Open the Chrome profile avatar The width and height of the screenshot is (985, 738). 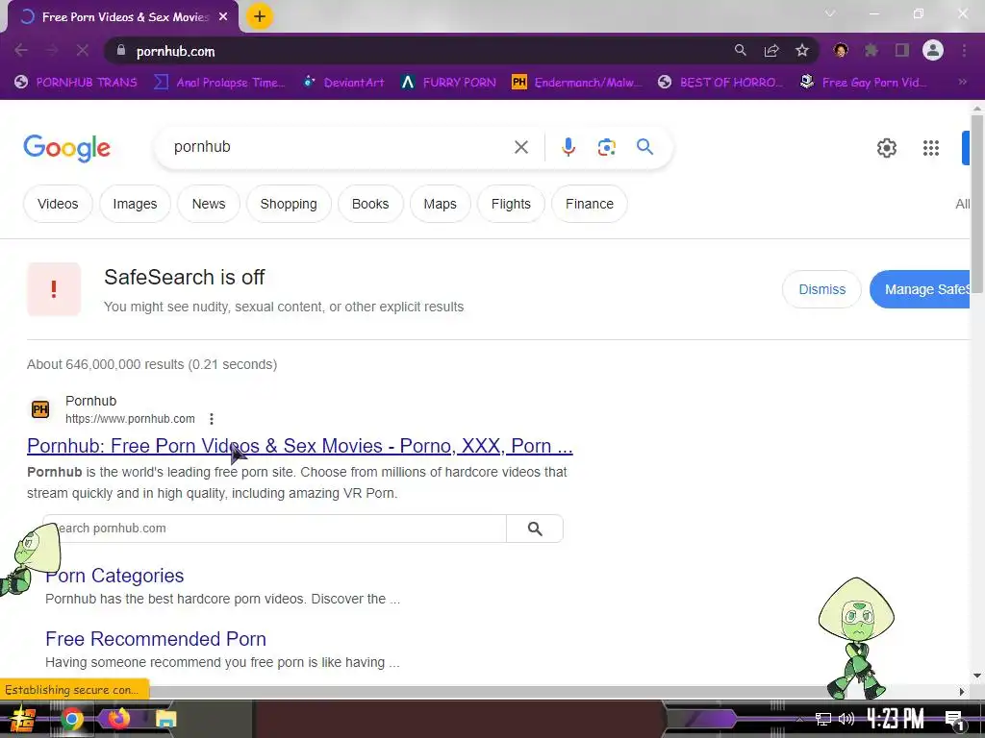click(933, 50)
